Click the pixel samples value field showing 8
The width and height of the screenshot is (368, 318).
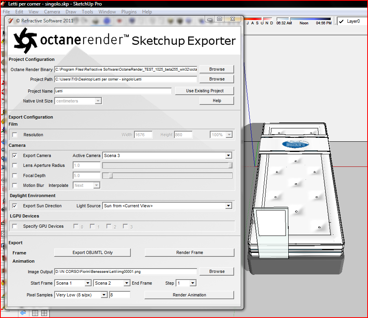pyautogui.click(x=120, y=295)
